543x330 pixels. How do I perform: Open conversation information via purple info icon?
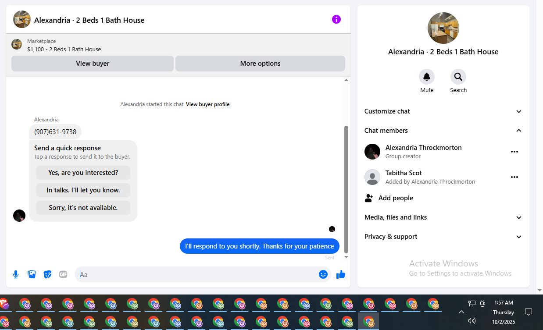click(336, 19)
